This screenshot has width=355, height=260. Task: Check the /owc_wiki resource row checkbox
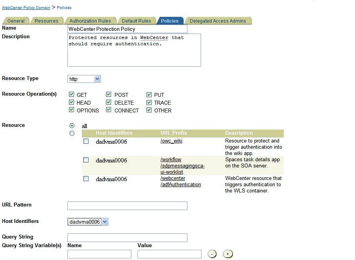(x=86, y=141)
